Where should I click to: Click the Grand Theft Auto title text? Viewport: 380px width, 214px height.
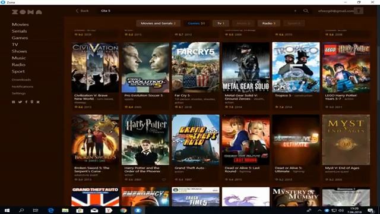pyautogui.click(x=189, y=168)
